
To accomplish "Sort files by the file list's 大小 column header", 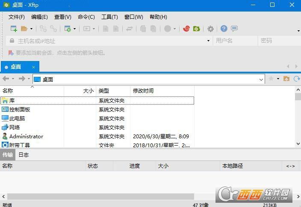I will (80, 90).
